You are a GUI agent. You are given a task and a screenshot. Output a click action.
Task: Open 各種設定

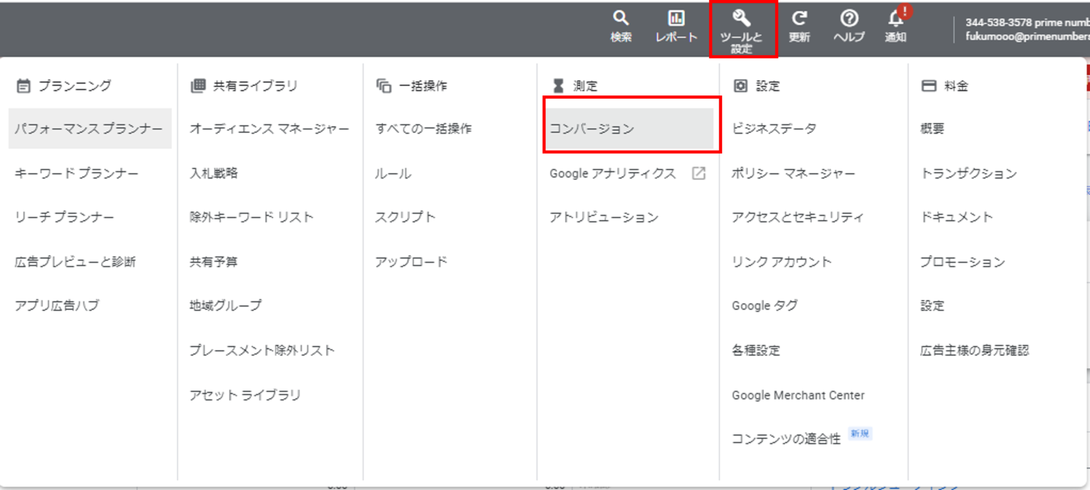tap(756, 350)
